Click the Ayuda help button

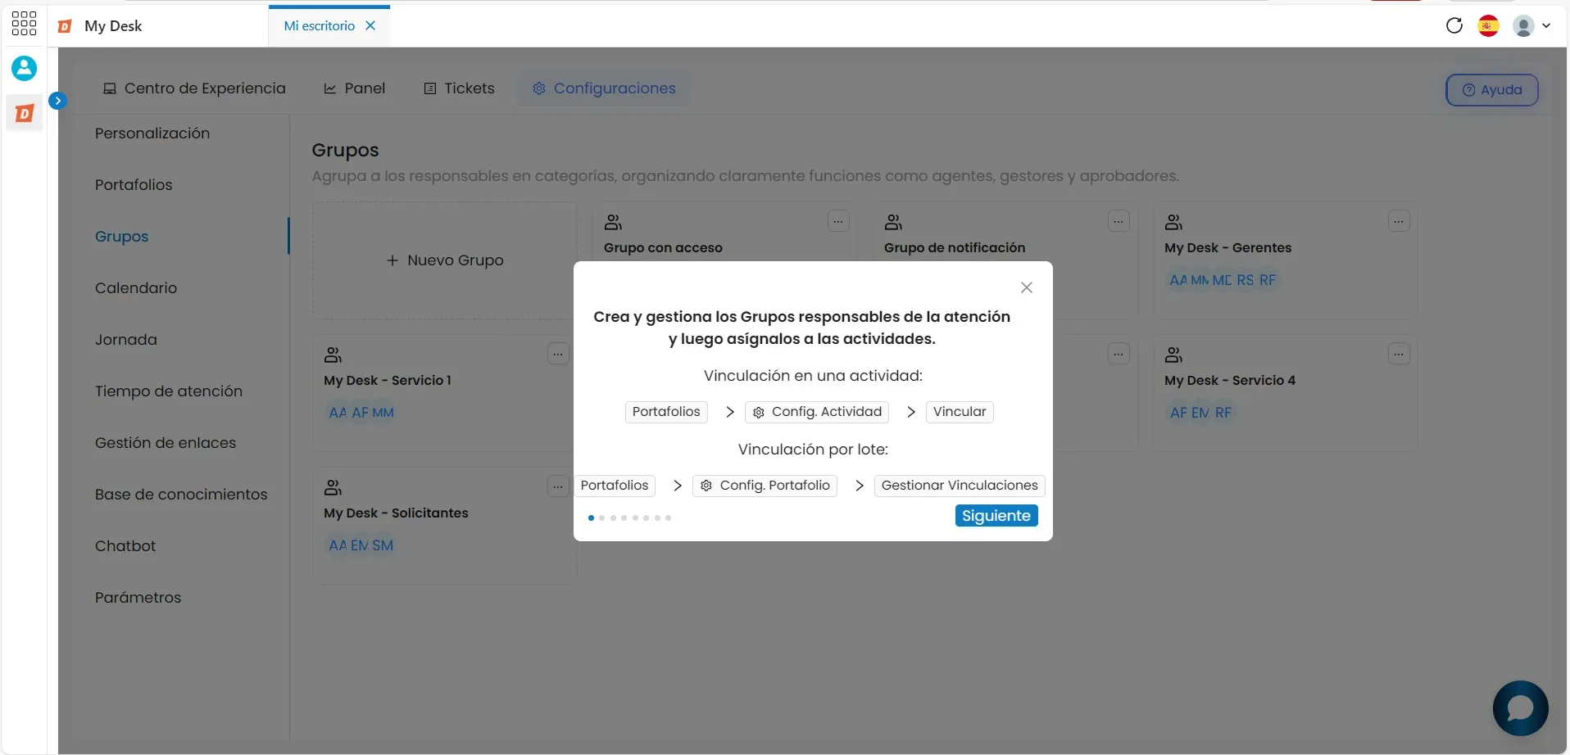click(x=1491, y=90)
